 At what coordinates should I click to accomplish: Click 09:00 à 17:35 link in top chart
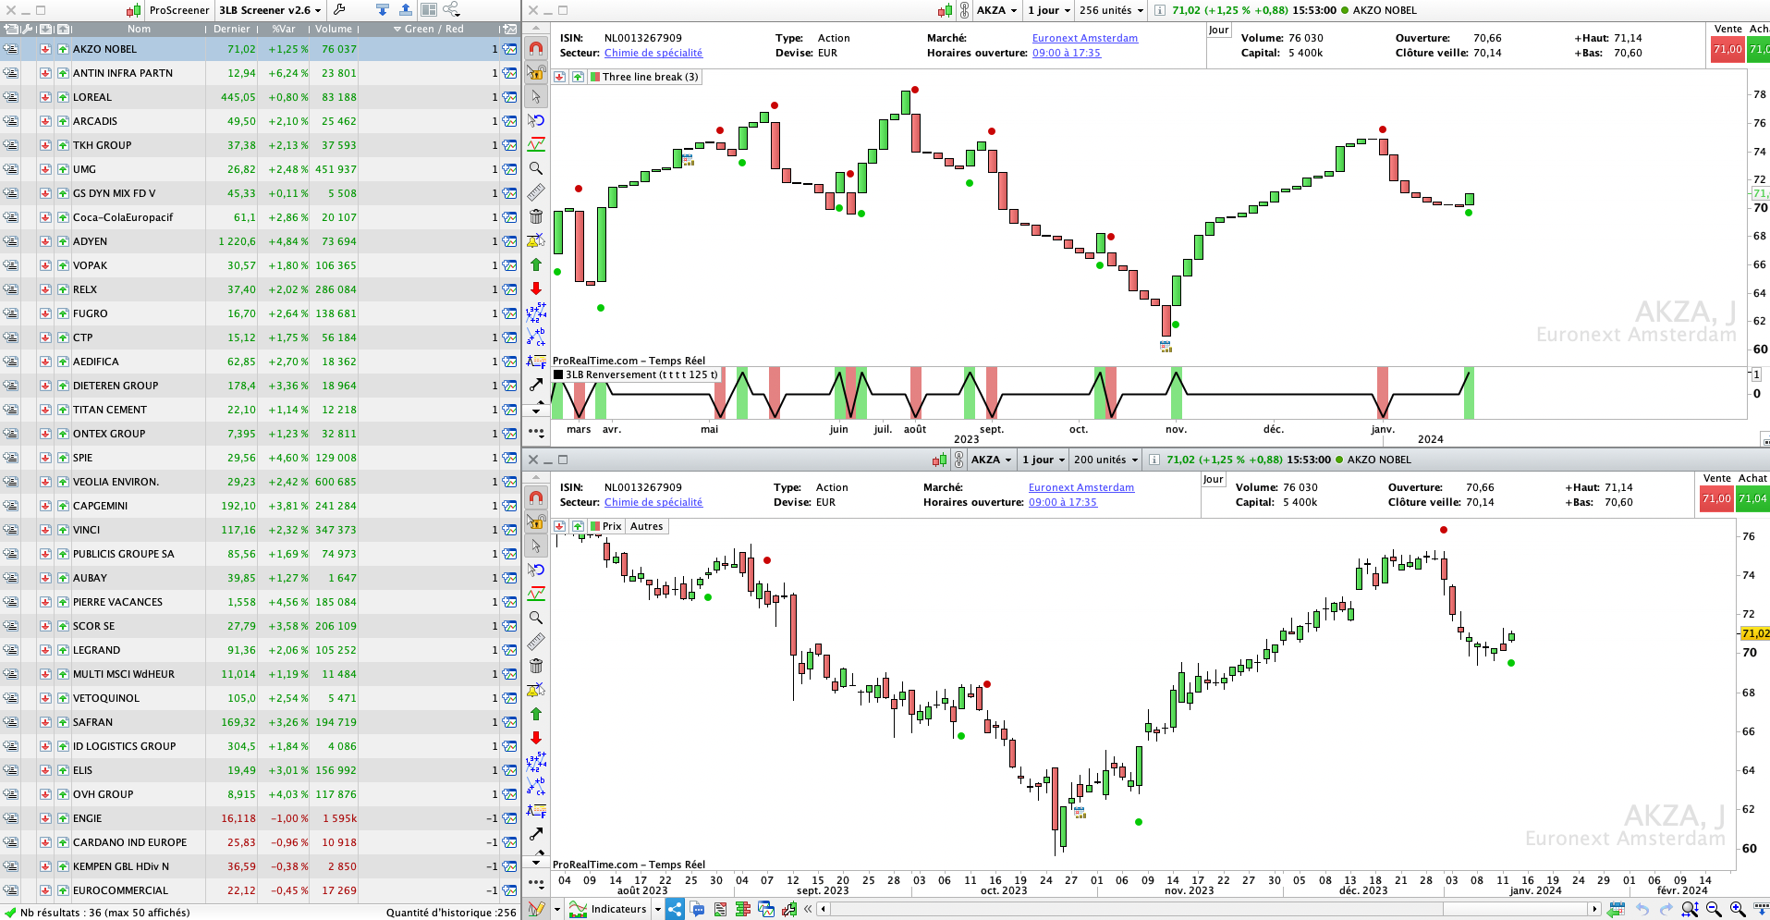(1067, 53)
